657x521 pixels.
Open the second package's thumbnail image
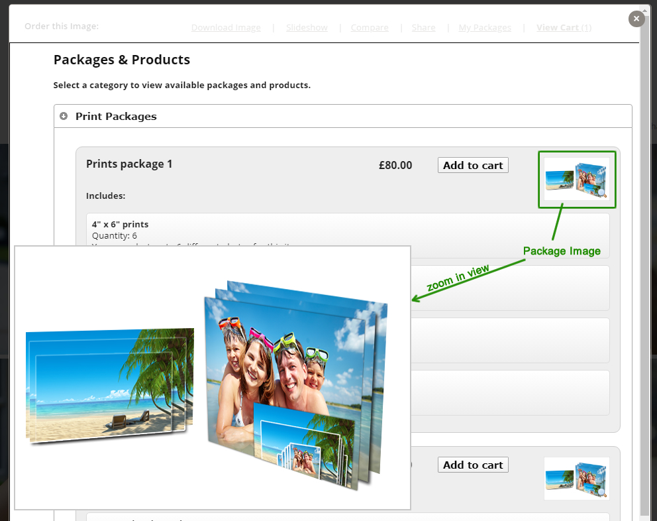(577, 479)
